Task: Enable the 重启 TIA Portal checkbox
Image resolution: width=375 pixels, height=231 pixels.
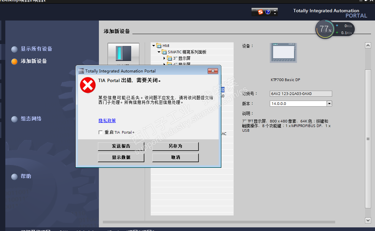Action: [101, 132]
